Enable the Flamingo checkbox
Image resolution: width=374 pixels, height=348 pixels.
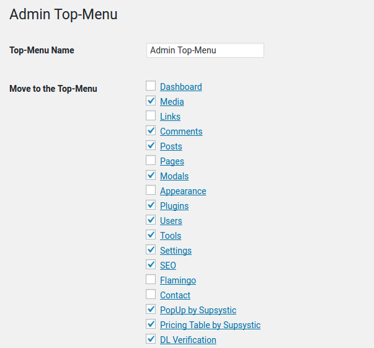151,279
